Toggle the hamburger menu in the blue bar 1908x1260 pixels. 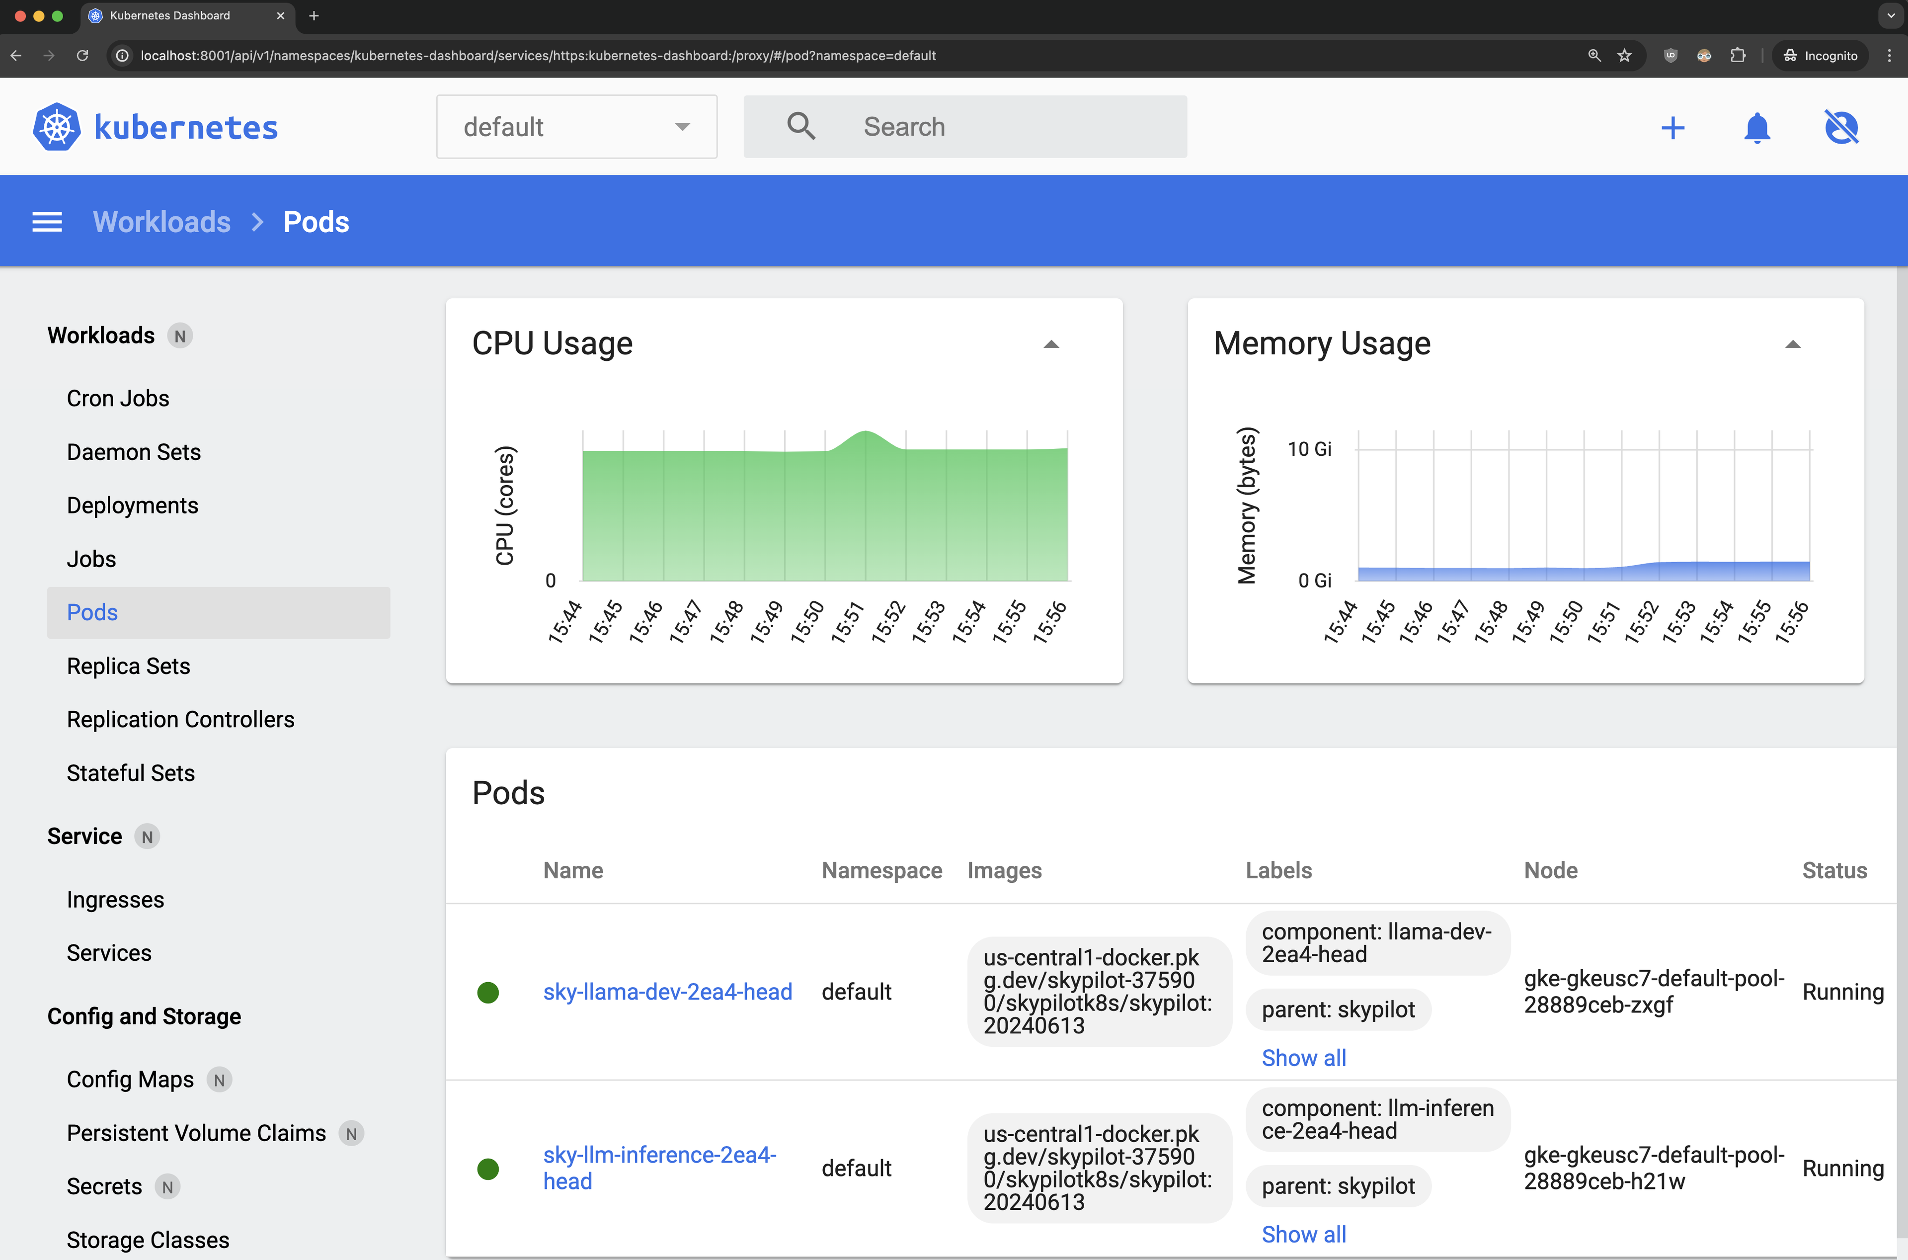click(x=47, y=222)
